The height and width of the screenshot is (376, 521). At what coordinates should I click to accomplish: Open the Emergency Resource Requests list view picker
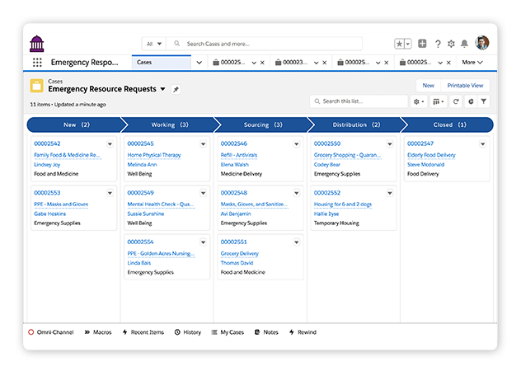tap(162, 89)
